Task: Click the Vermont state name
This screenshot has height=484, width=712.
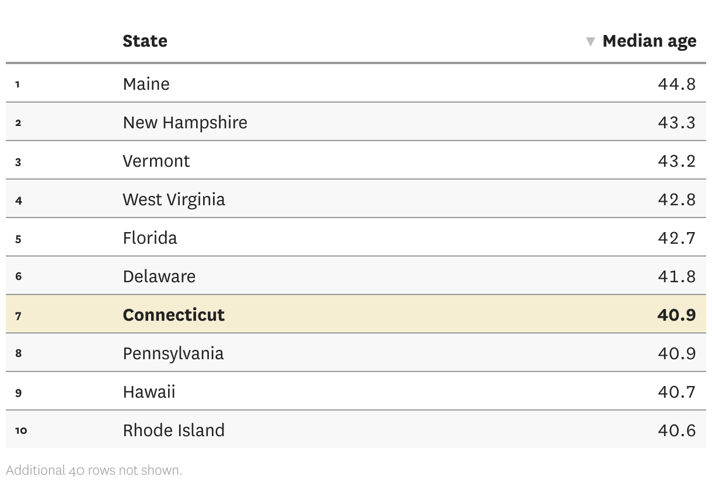Action: click(156, 161)
